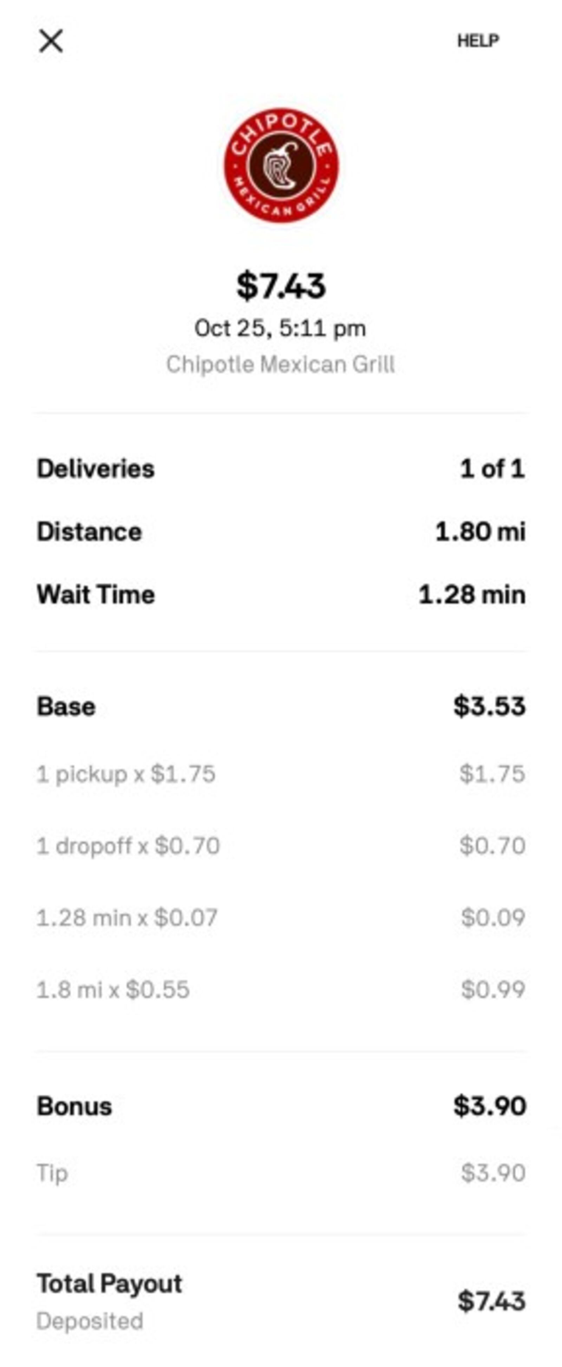Click the 1 pickup x $1.75 line
Viewport: 562px width, 1367px height.
281,774
